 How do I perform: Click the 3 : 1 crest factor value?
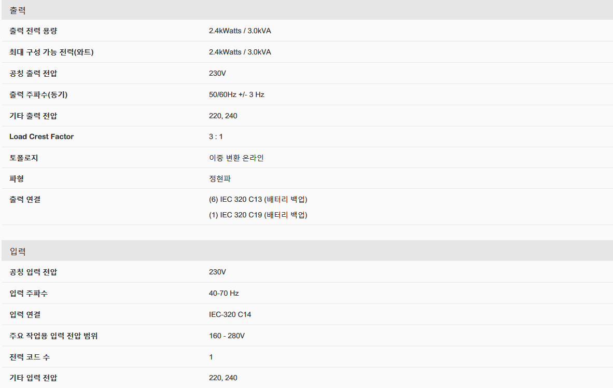[216, 136]
